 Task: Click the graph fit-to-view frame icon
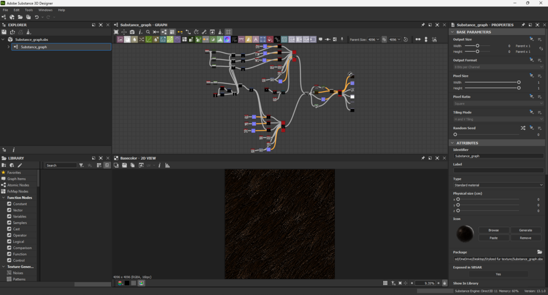tap(116, 32)
